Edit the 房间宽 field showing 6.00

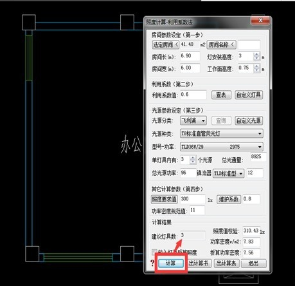coord(190,68)
